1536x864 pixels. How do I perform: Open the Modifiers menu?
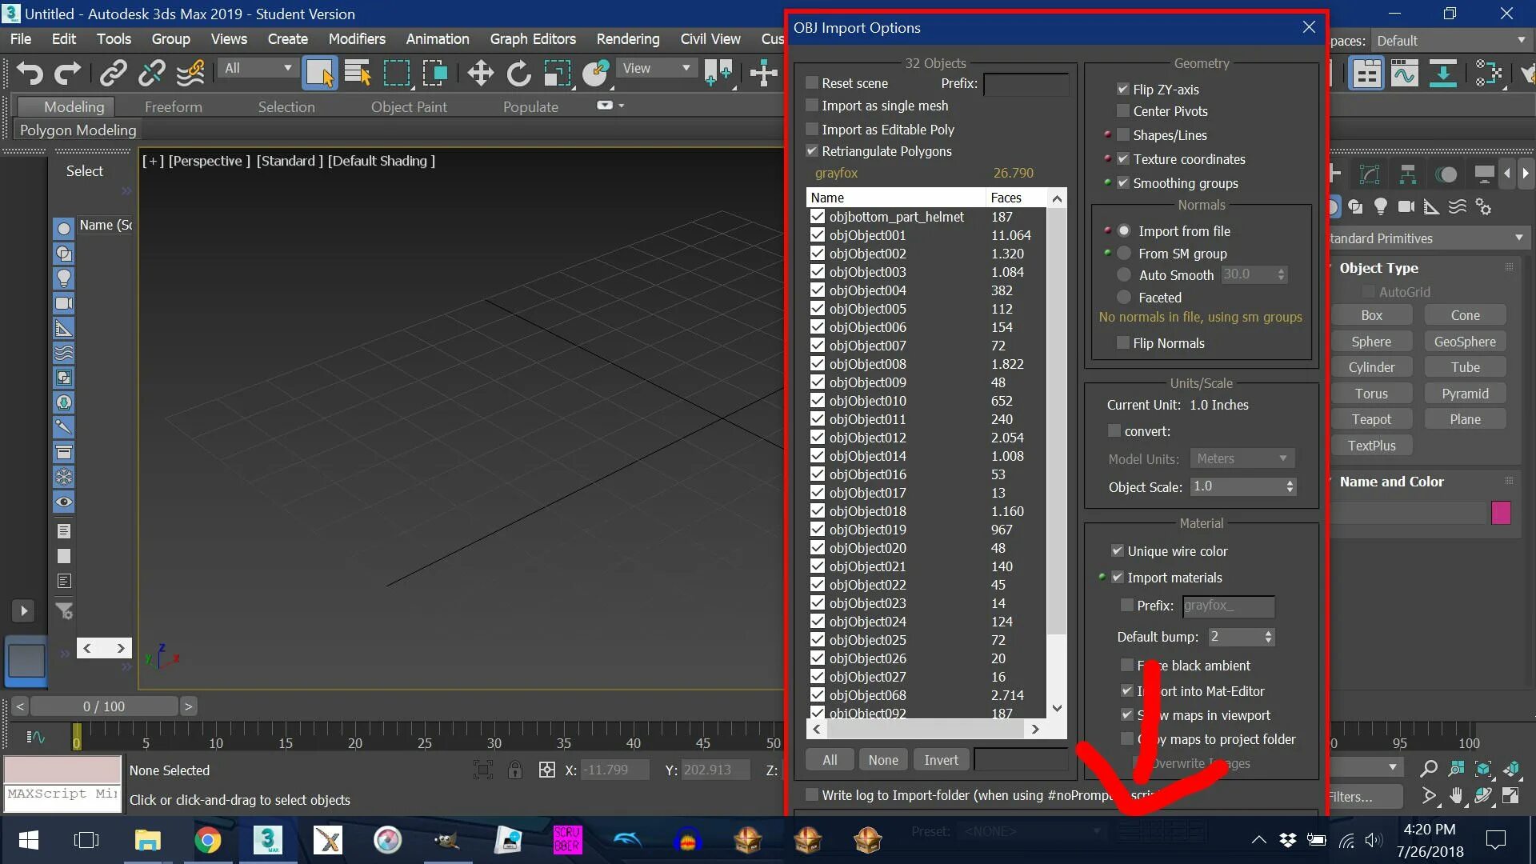click(x=357, y=38)
